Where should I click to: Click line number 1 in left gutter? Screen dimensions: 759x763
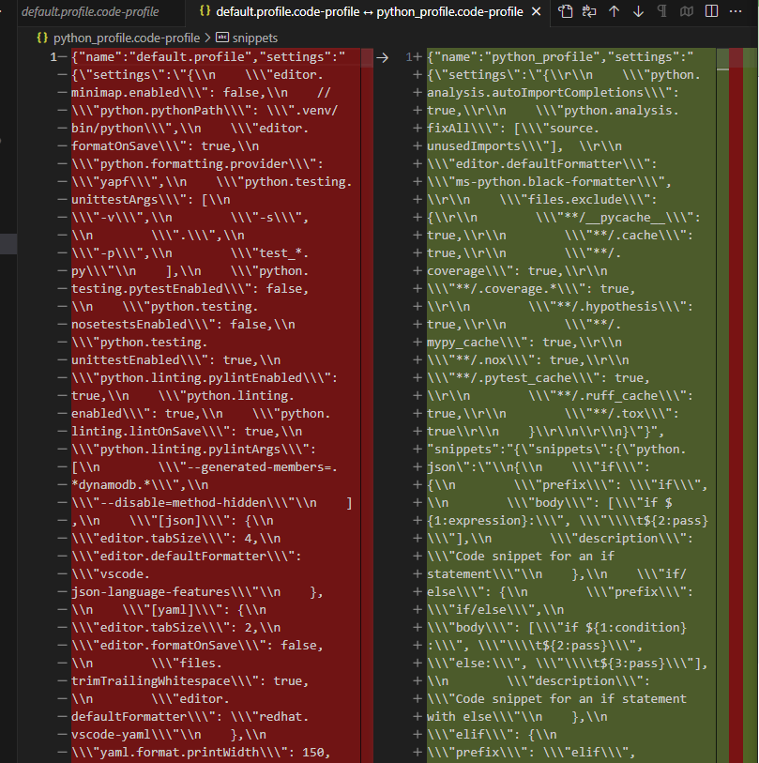[53, 57]
